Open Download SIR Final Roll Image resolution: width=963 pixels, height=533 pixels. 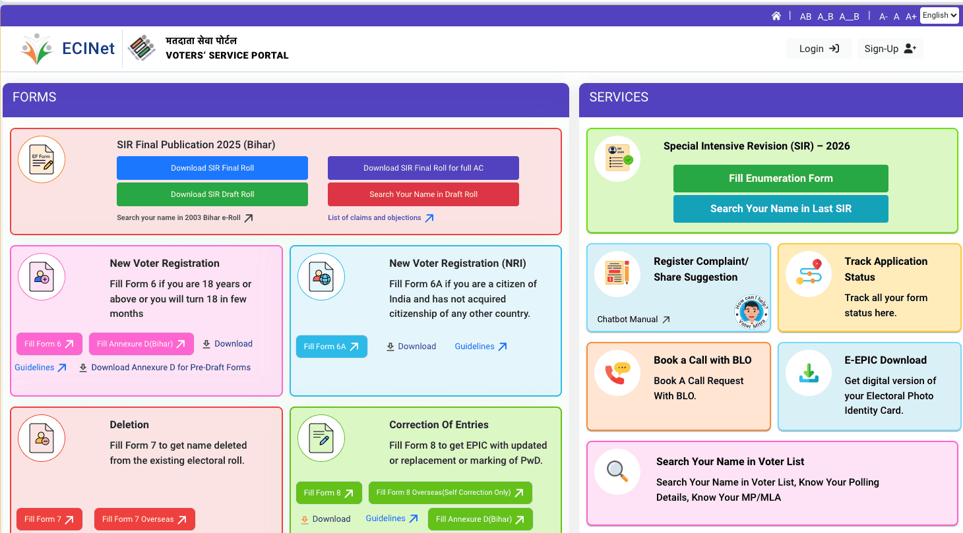pyautogui.click(x=212, y=168)
